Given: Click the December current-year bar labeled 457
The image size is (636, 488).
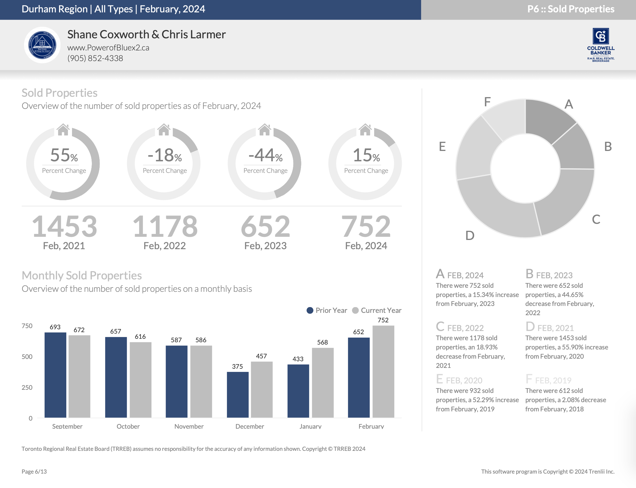Looking at the screenshot, I should [x=262, y=389].
